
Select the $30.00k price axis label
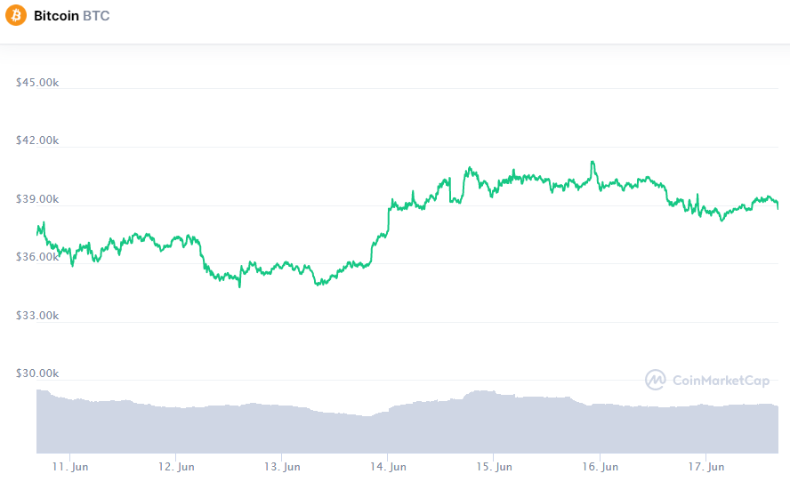37,374
